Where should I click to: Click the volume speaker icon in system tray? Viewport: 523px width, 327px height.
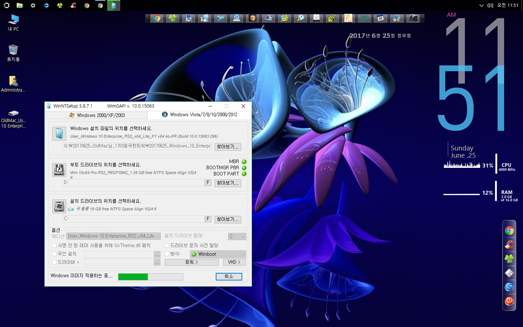tap(490, 5)
